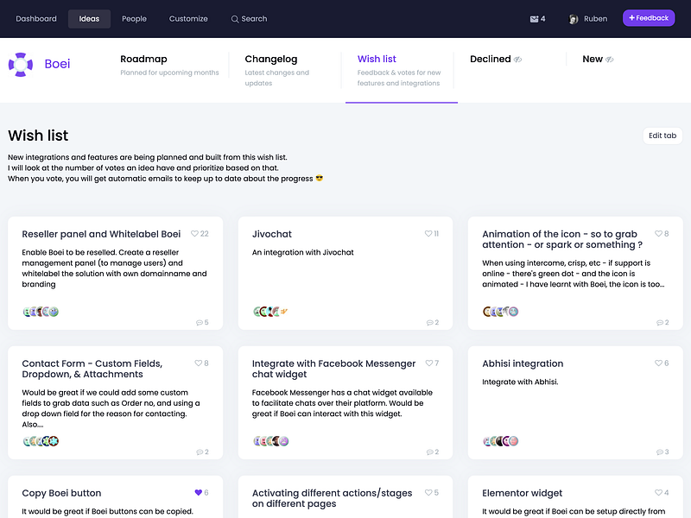691x518 pixels.
Task: Open Ruben user name menu
Action: click(x=595, y=19)
